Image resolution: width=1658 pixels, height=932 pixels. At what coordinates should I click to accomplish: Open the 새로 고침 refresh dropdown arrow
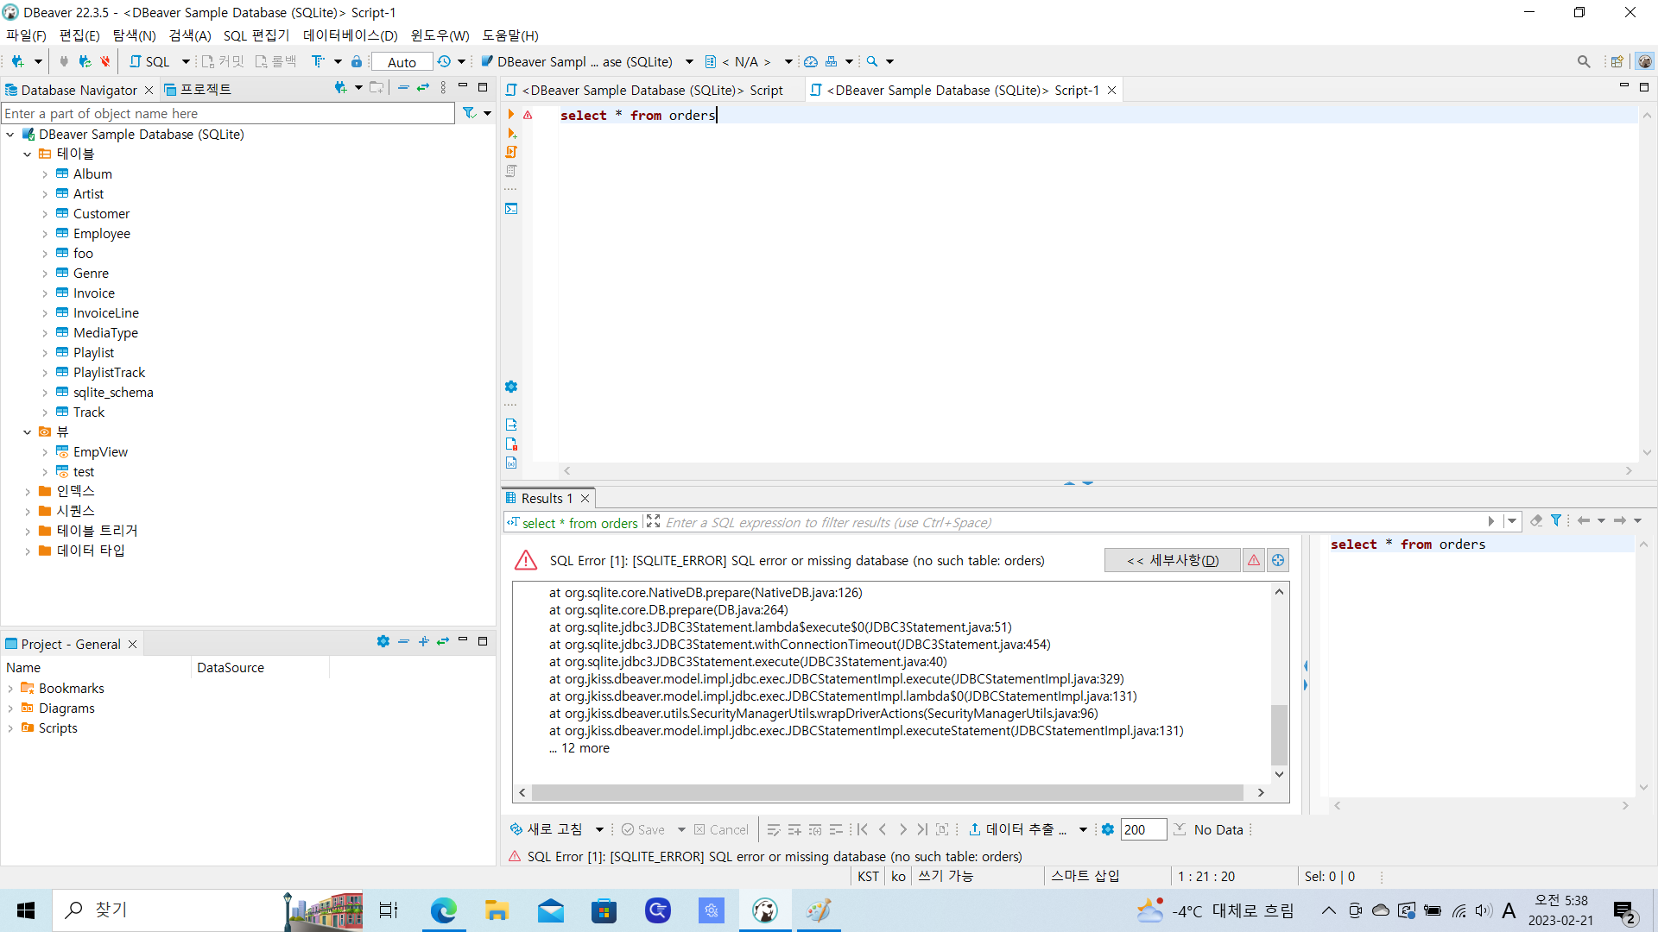599,829
